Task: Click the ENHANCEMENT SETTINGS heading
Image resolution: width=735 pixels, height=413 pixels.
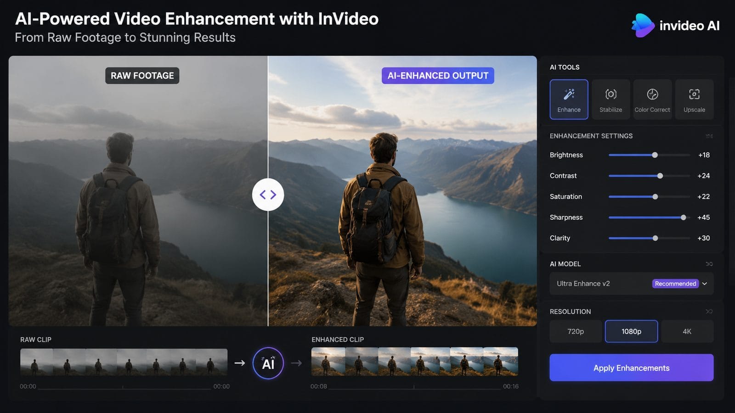Action: coord(591,136)
